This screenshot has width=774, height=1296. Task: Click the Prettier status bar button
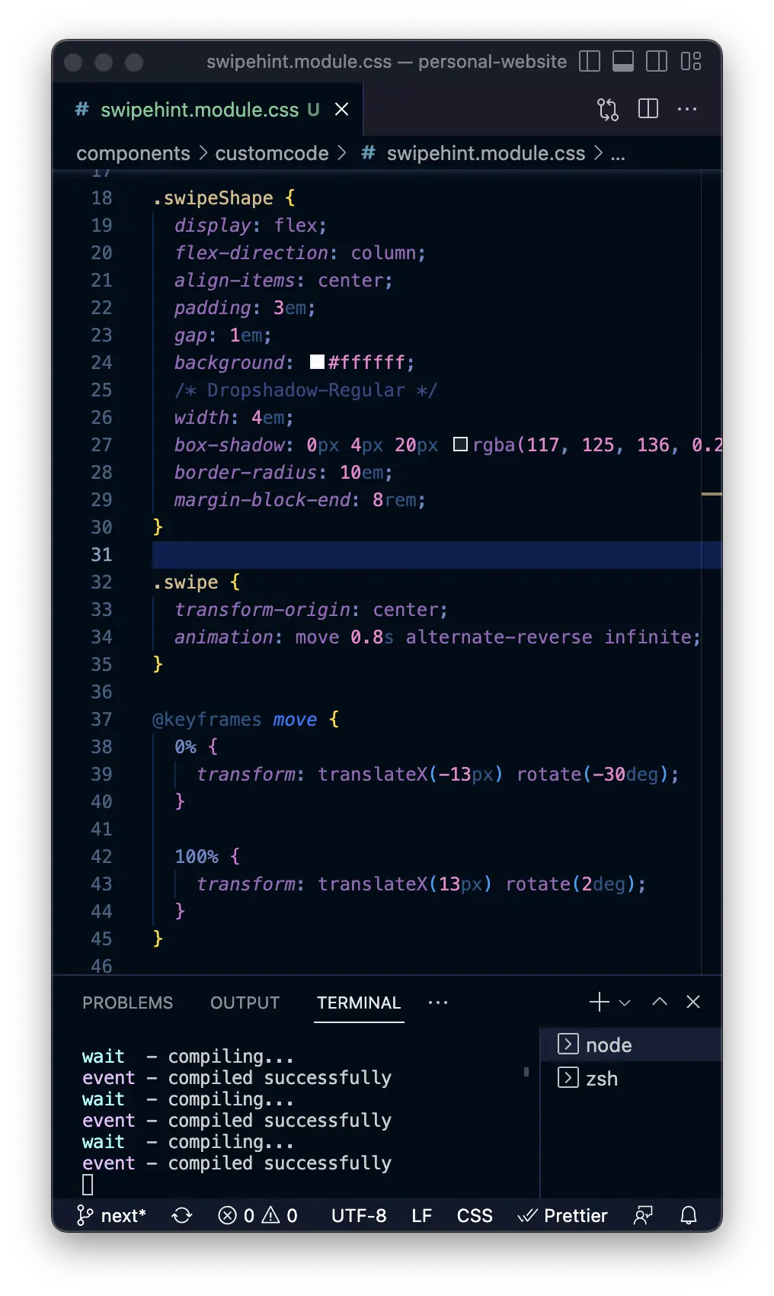(563, 1215)
